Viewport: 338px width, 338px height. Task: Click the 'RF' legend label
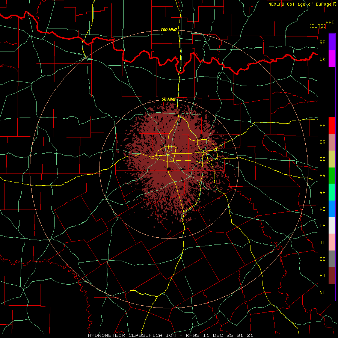[x=323, y=42]
